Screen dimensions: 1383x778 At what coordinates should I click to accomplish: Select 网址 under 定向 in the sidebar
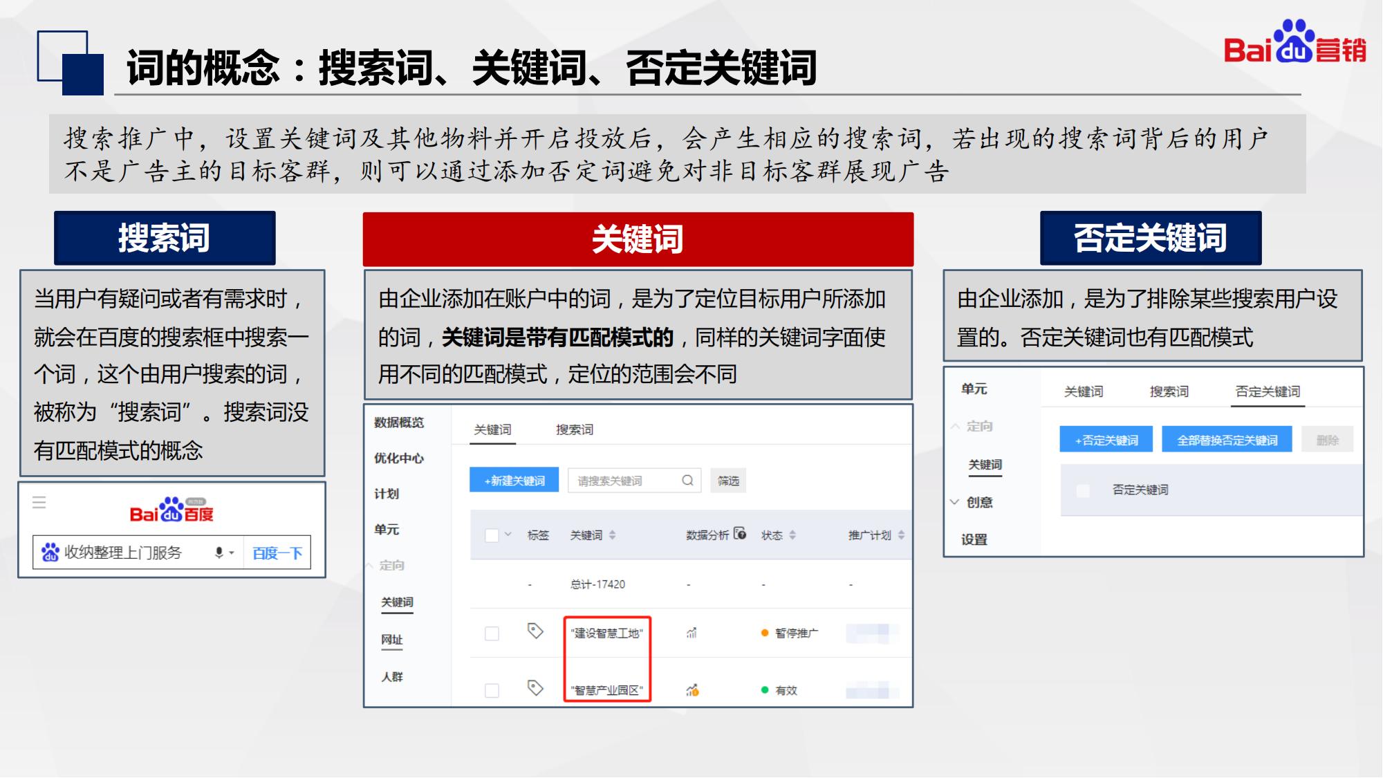point(392,640)
